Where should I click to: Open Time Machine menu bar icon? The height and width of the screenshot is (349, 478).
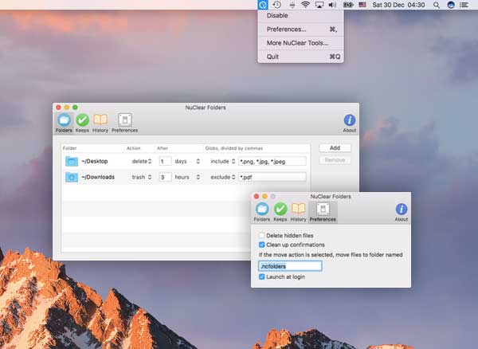coord(276,5)
